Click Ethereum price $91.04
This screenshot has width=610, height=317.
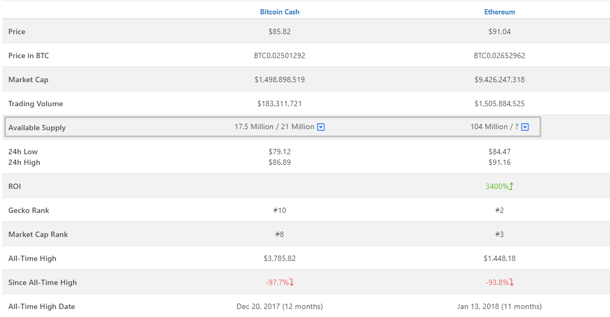click(x=500, y=31)
